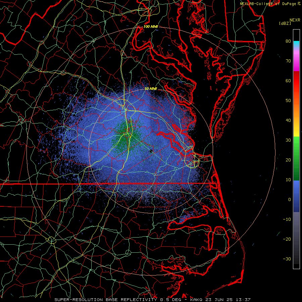Image resolution: width=302 pixels, height=302 pixels.
Task: Click the 50 dBZ legend value
Action: tap(288, 101)
